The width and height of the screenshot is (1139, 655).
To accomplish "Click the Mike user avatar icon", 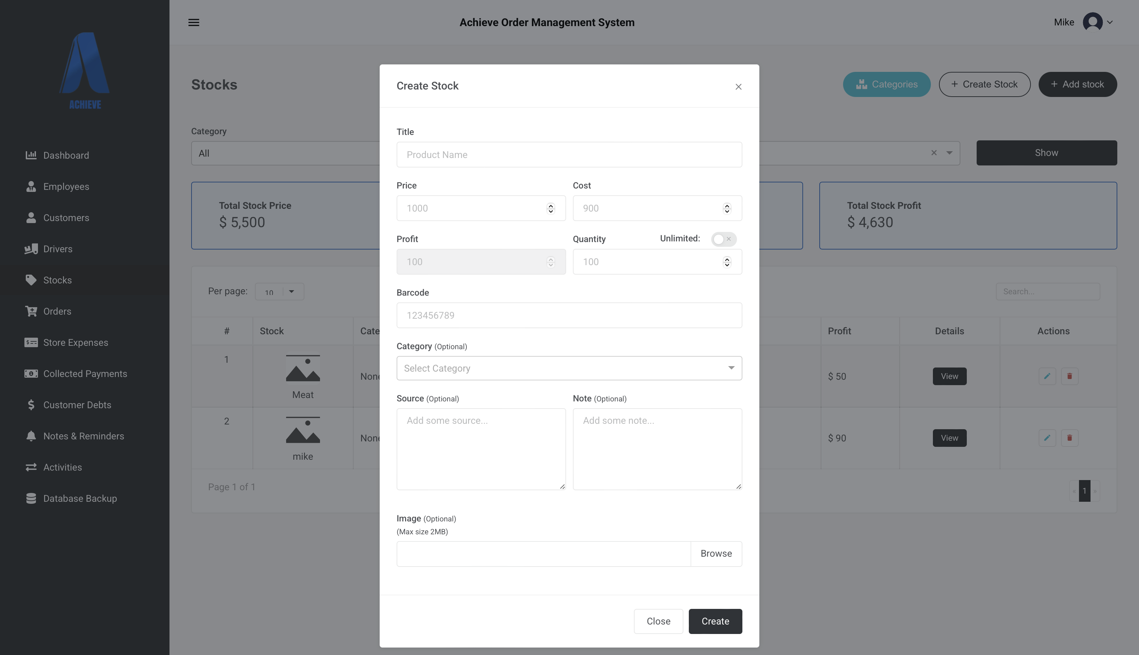I will tap(1092, 22).
